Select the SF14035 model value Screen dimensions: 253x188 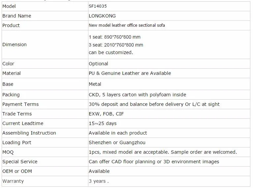(98, 6)
